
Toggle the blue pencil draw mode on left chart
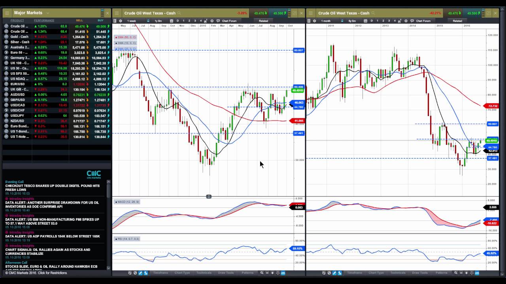140,273
